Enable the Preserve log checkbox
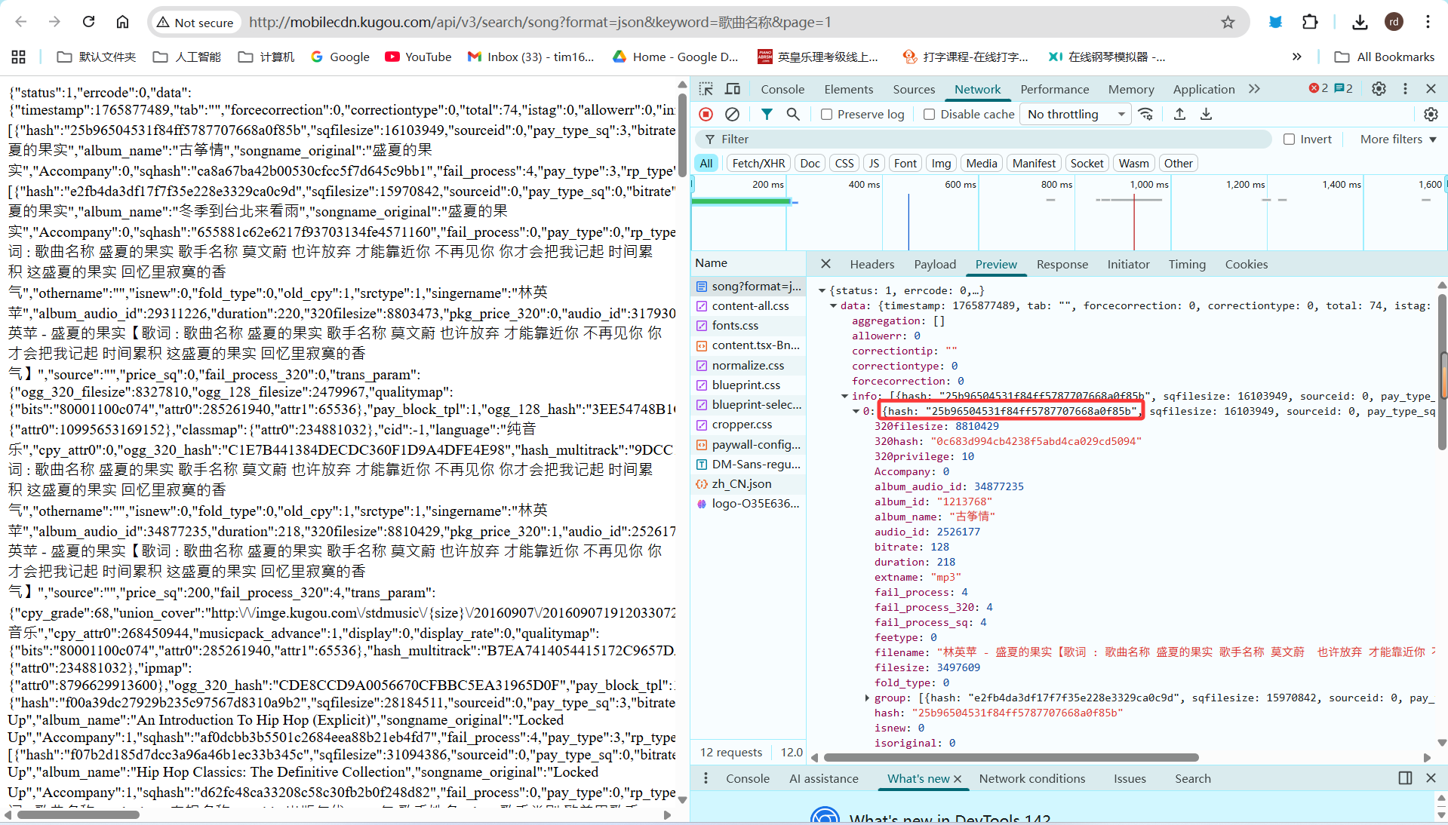 [x=826, y=115]
